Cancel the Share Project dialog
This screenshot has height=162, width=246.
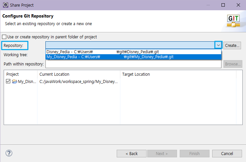(227, 153)
